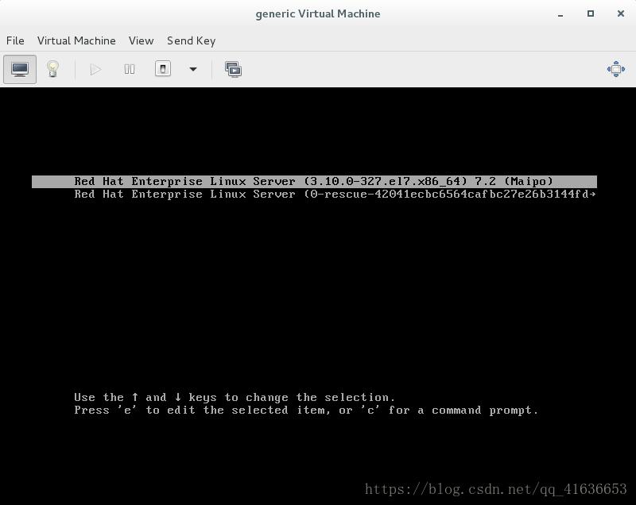Open virtual hardware details (lightbulb icon)

pyautogui.click(x=52, y=69)
